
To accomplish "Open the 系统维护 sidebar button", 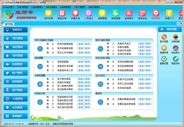I will (16, 116).
